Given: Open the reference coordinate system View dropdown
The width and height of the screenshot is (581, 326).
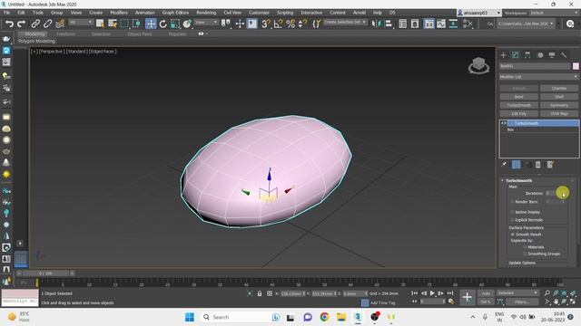Looking at the screenshot, I should click(x=206, y=23).
